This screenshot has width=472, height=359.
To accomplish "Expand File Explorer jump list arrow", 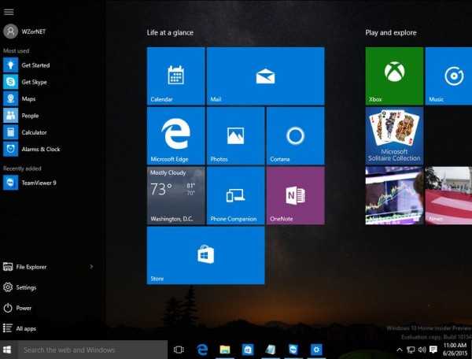I will [91, 267].
